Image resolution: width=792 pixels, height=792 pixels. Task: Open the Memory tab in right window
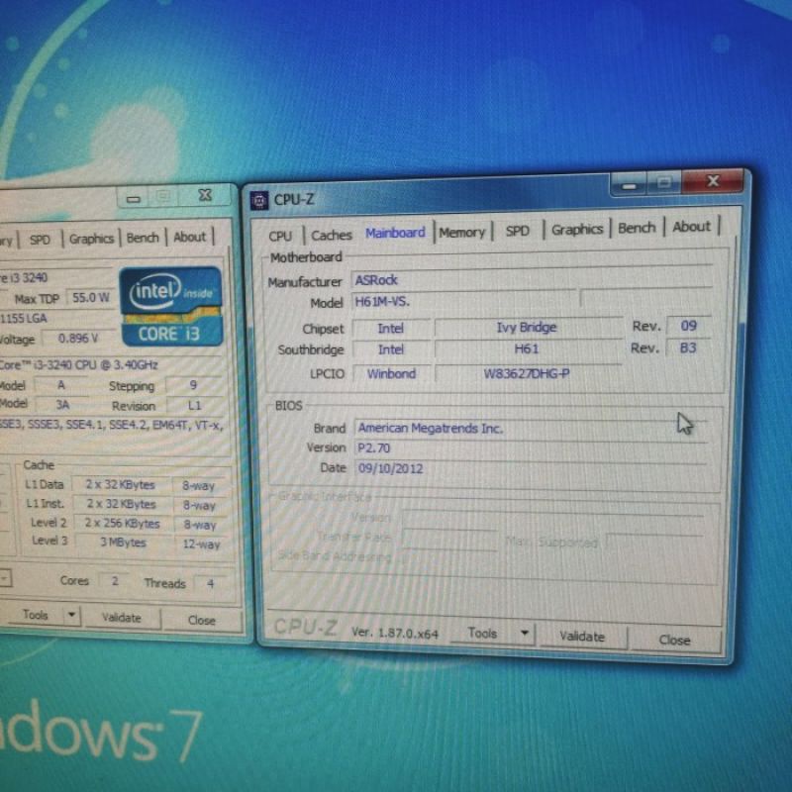pos(461,233)
